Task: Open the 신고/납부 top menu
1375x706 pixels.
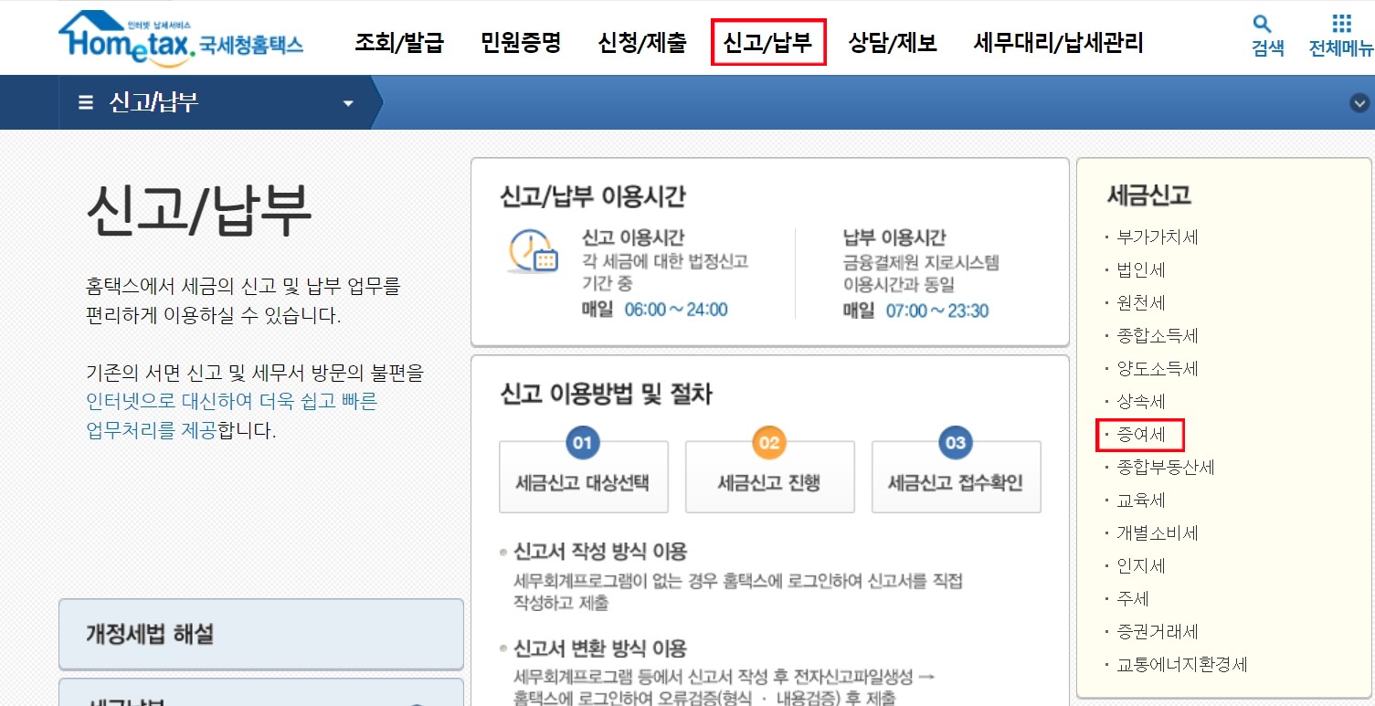Action: point(767,42)
